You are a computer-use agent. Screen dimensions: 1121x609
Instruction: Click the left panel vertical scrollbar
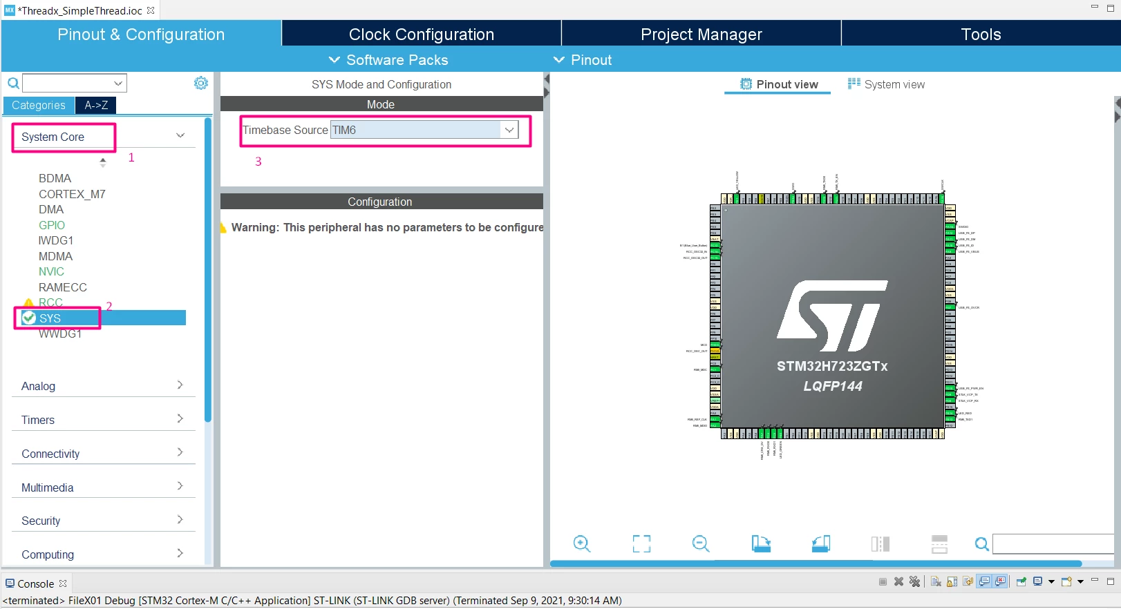pos(208,269)
